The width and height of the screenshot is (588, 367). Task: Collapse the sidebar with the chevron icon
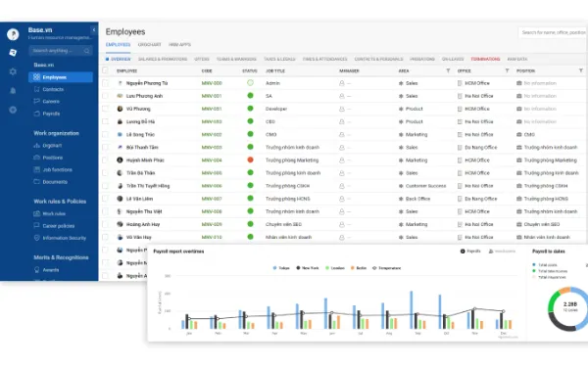[x=94, y=30]
